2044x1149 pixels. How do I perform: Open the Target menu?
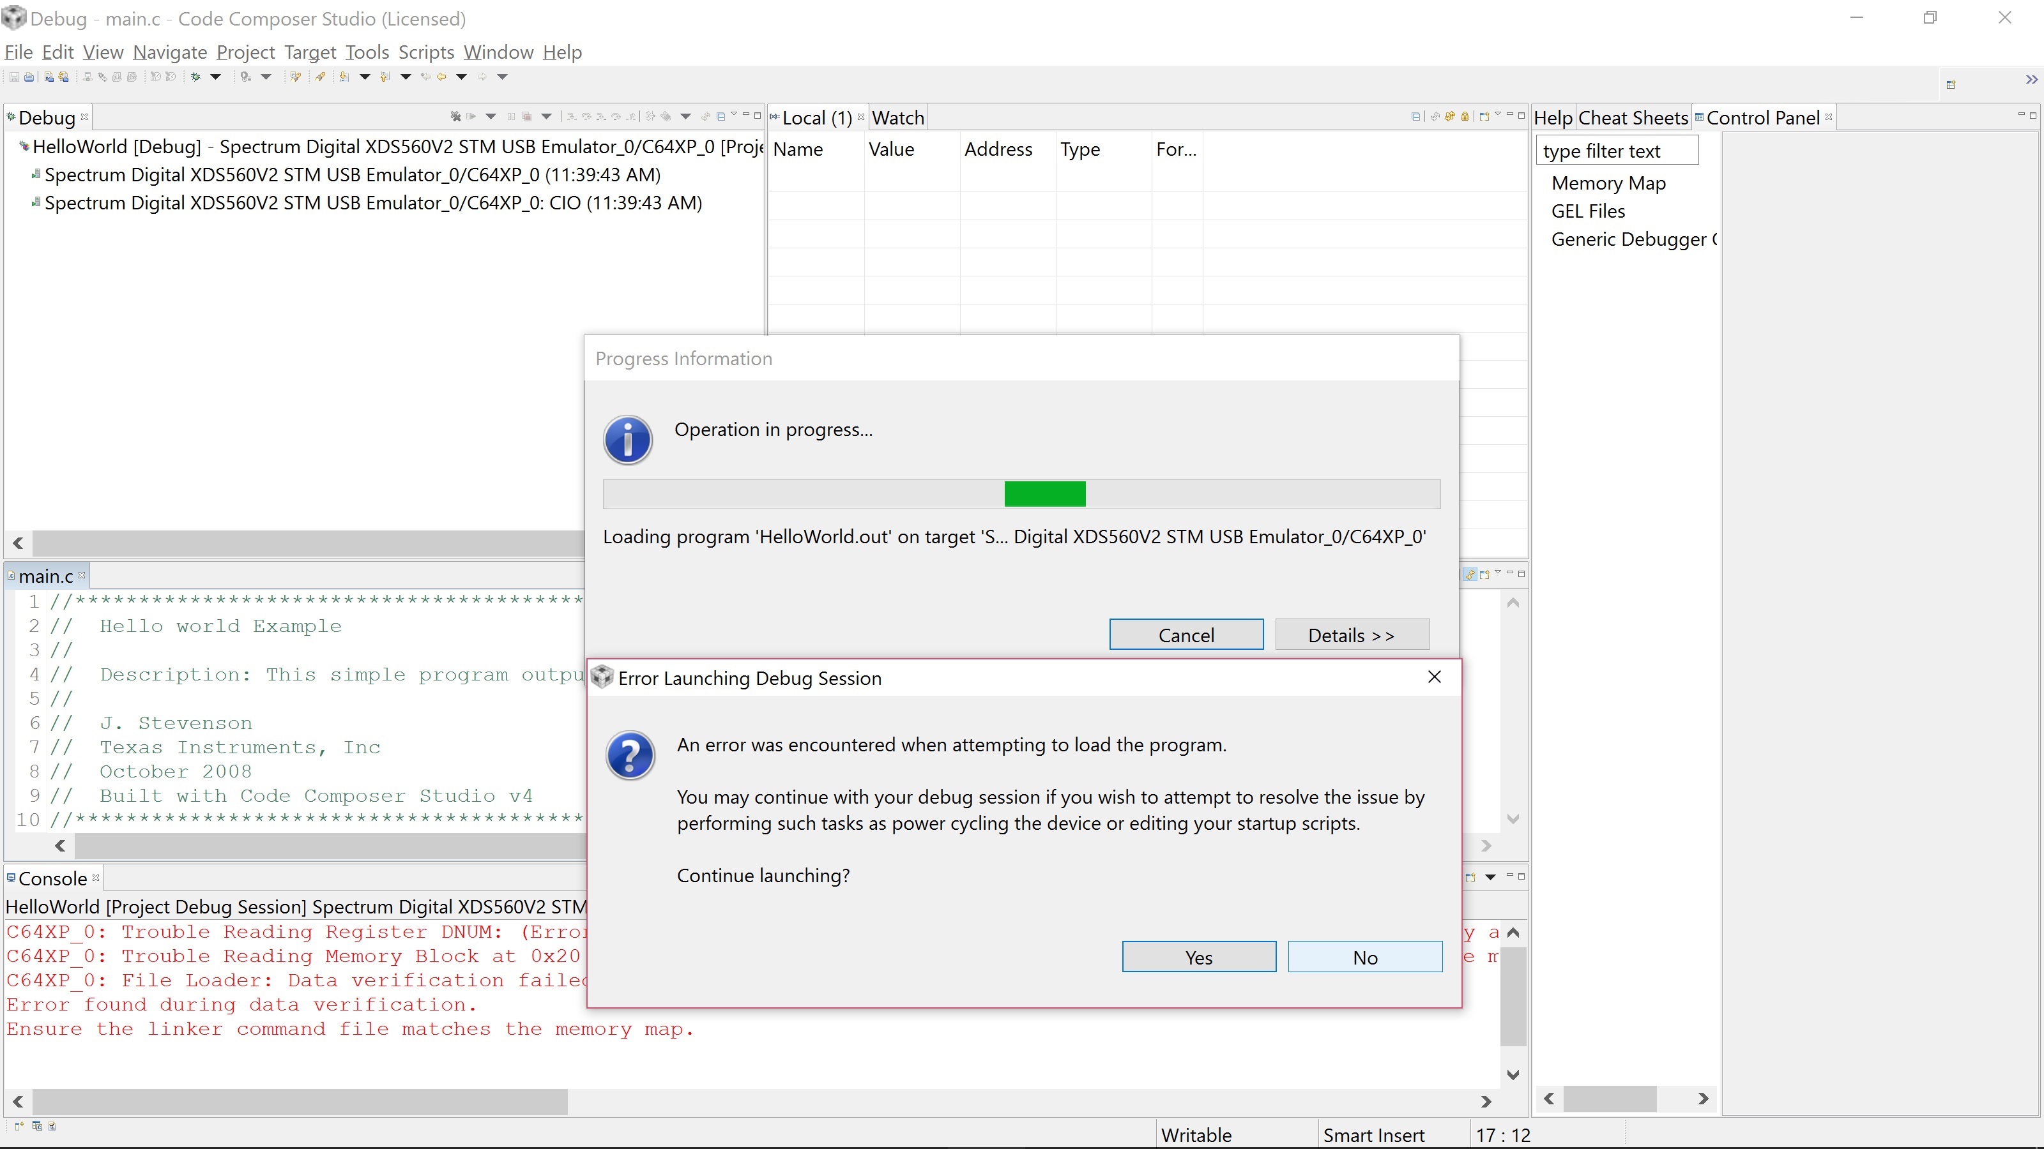[x=310, y=52]
